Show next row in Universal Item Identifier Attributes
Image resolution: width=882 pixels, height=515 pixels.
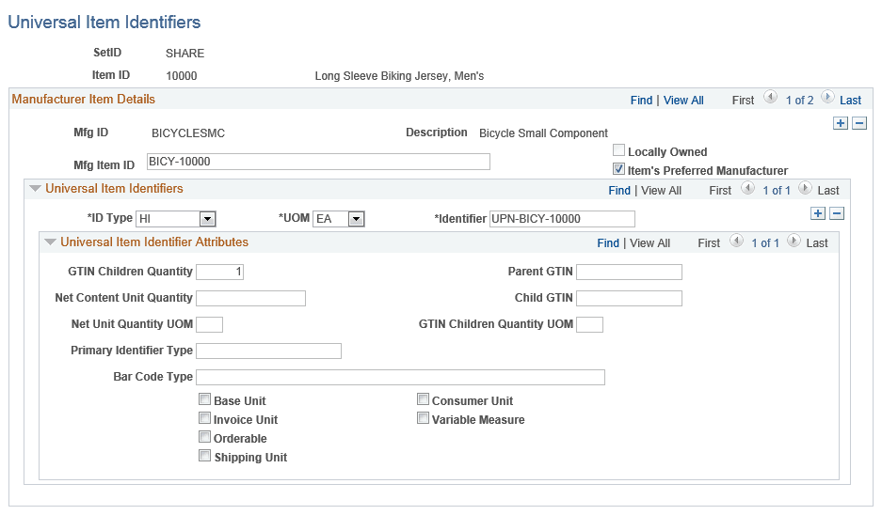[794, 241]
